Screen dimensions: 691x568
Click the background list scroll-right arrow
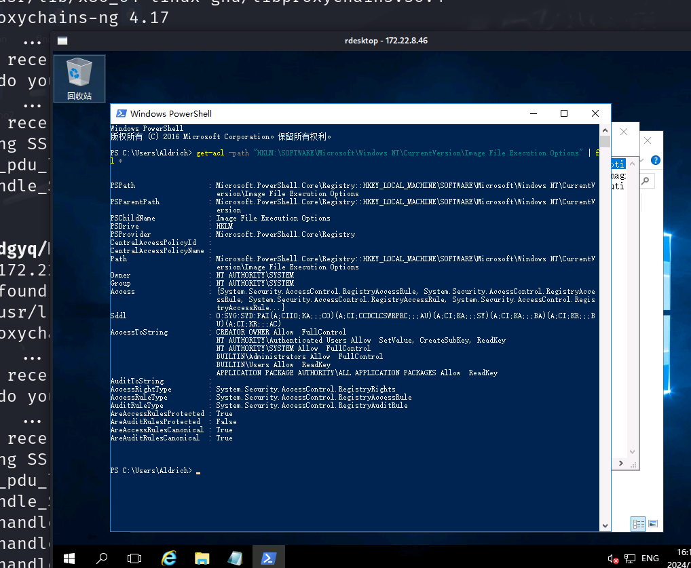(621, 463)
